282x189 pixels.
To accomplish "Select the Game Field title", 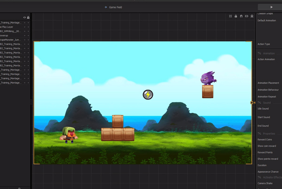I will [116, 7].
